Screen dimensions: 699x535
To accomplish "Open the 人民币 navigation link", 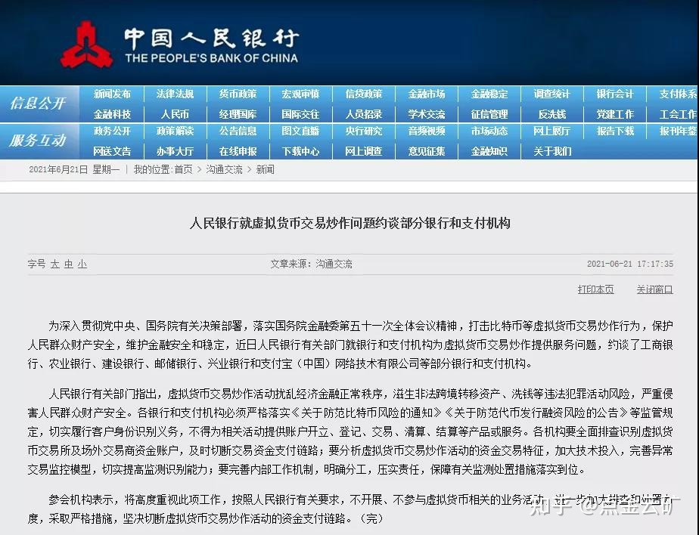I will coord(175,115).
